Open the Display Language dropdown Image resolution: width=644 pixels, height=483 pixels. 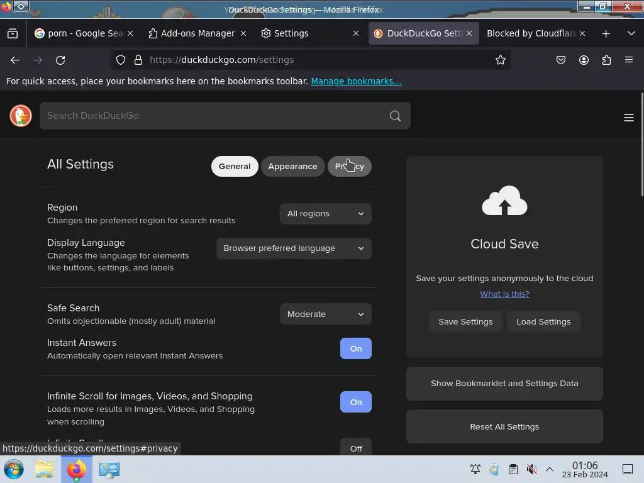294,248
